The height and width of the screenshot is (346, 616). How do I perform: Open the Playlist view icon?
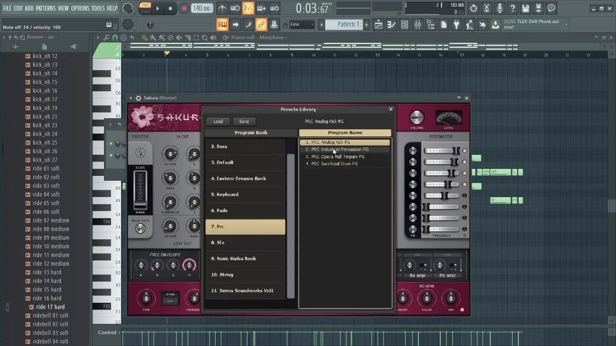point(379,25)
